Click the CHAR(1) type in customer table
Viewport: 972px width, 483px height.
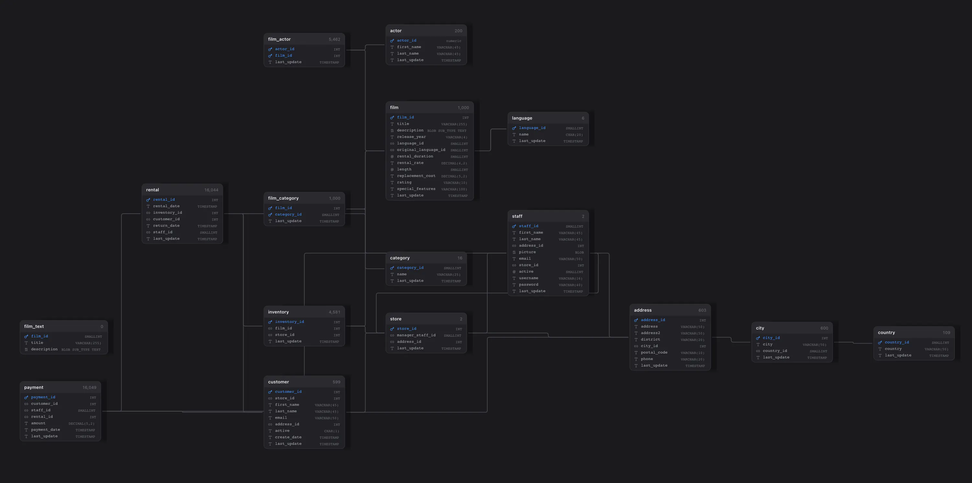pyautogui.click(x=331, y=431)
